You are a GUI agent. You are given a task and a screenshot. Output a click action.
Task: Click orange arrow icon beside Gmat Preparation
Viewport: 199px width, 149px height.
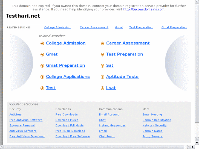coord(42,66)
